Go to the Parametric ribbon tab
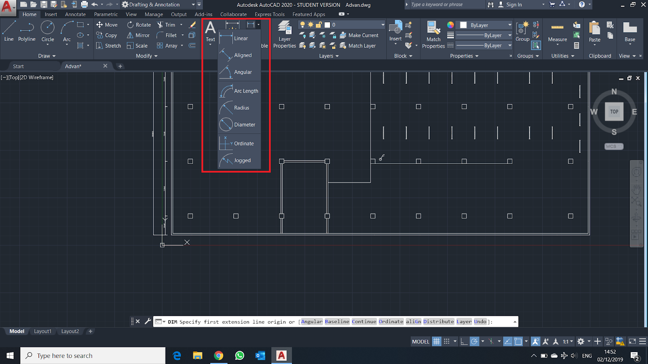Viewport: 648px width, 364px height. [106, 14]
